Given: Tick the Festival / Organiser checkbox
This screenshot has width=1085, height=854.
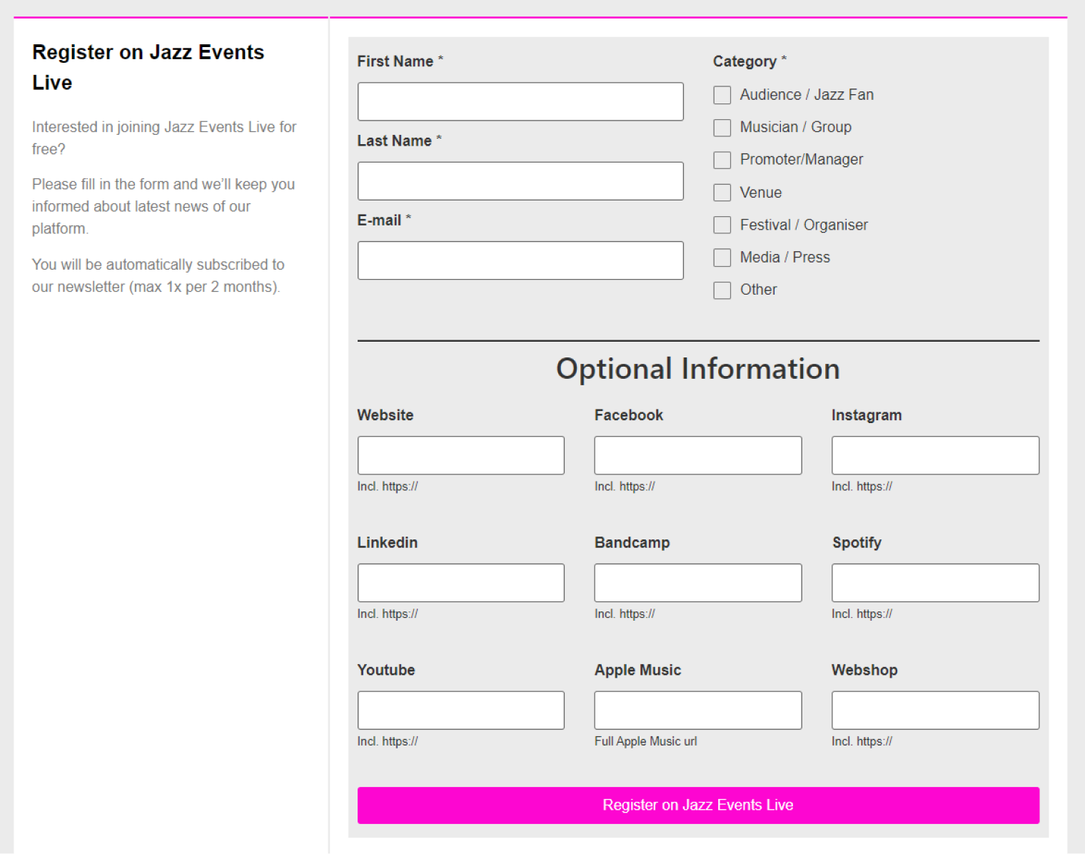Looking at the screenshot, I should [x=722, y=225].
